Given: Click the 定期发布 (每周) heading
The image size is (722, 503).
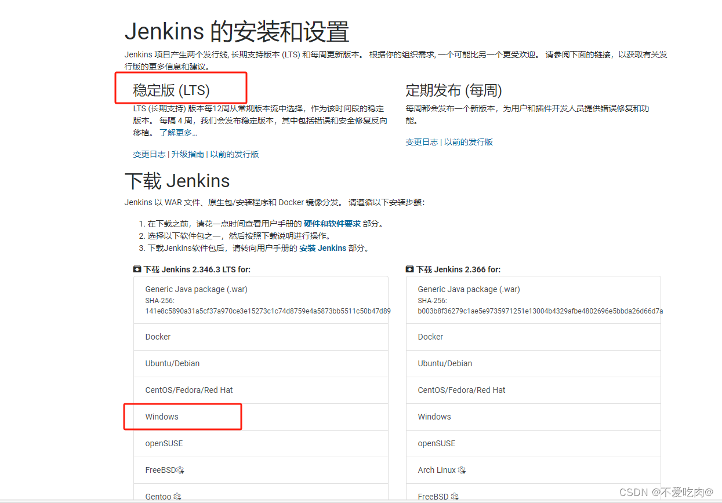Looking at the screenshot, I should point(453,90).
